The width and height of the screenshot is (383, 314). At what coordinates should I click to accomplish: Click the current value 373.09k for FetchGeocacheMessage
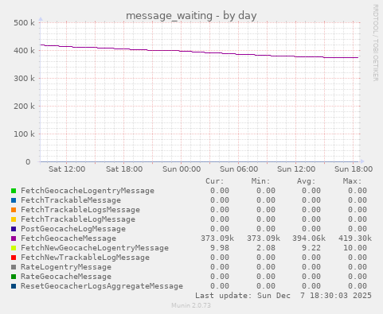pyautogui.click(x=217, y=238)
